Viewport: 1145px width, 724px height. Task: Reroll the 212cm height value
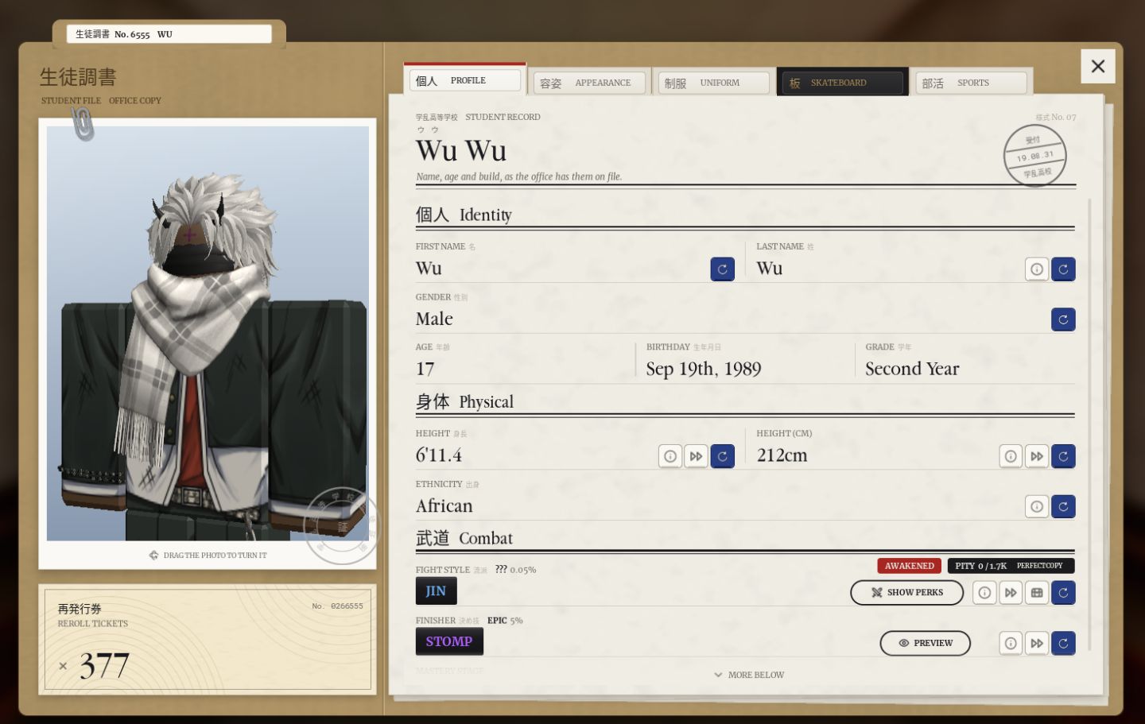1063,456
